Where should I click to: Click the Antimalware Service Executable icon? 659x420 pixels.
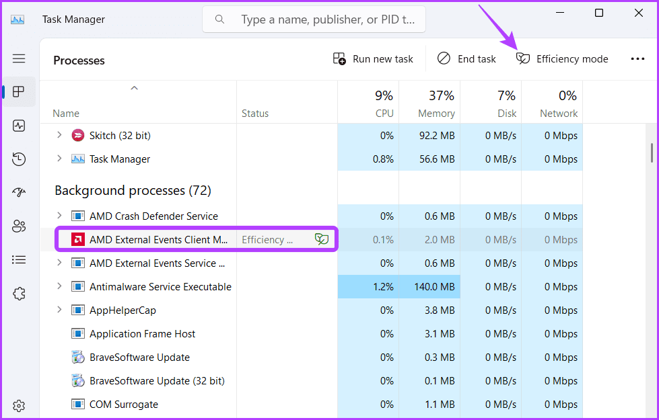(x=78, y=286)
